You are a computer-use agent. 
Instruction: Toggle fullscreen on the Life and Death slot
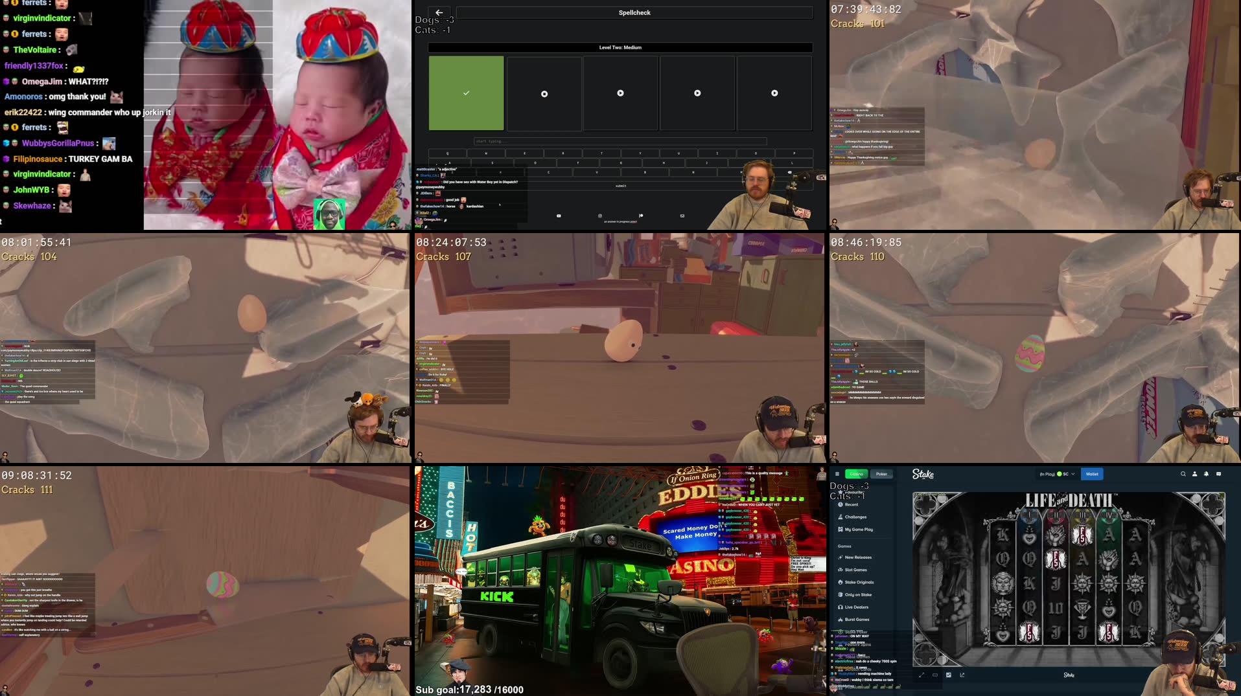[x=921, y=675]
